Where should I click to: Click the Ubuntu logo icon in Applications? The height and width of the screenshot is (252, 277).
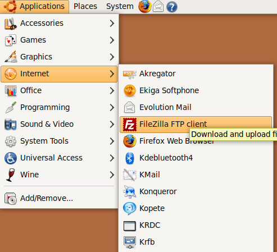(x=10, y=6)
